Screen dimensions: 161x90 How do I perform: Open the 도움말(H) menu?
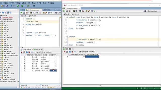click(51, 3)
